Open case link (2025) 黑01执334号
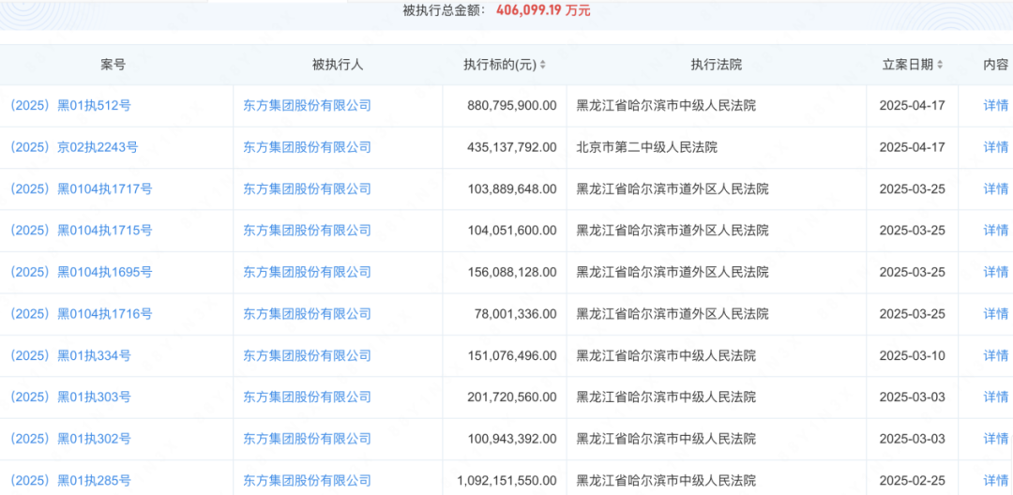Image resolution: width=1013 pixels, height=495 pixels. click(x=70, y=355)
